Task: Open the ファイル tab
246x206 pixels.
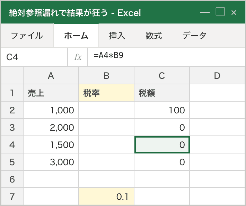Action: coord(27,36)
